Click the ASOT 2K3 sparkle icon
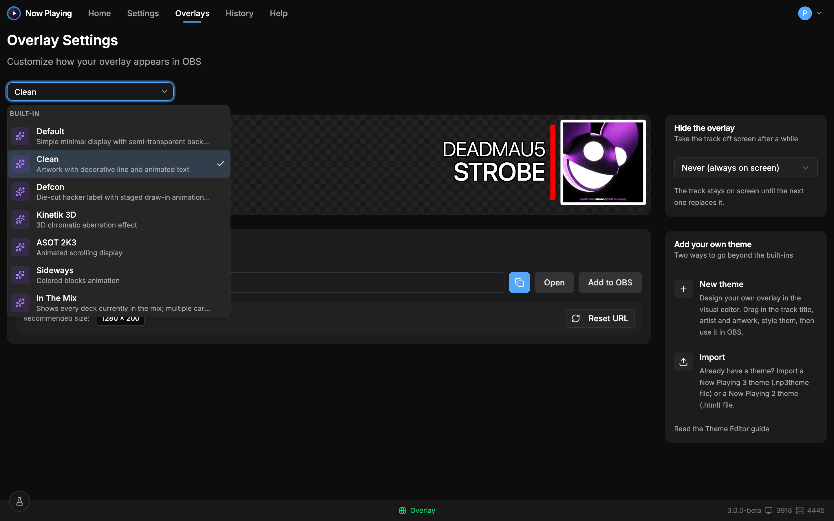 pyautogui.click(x=20, y=247)
